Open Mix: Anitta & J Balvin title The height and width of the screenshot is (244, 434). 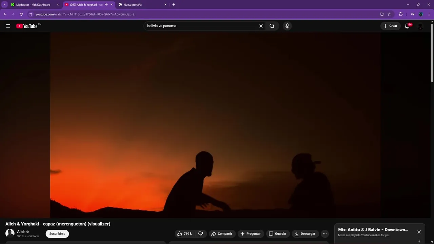(373, 230)
